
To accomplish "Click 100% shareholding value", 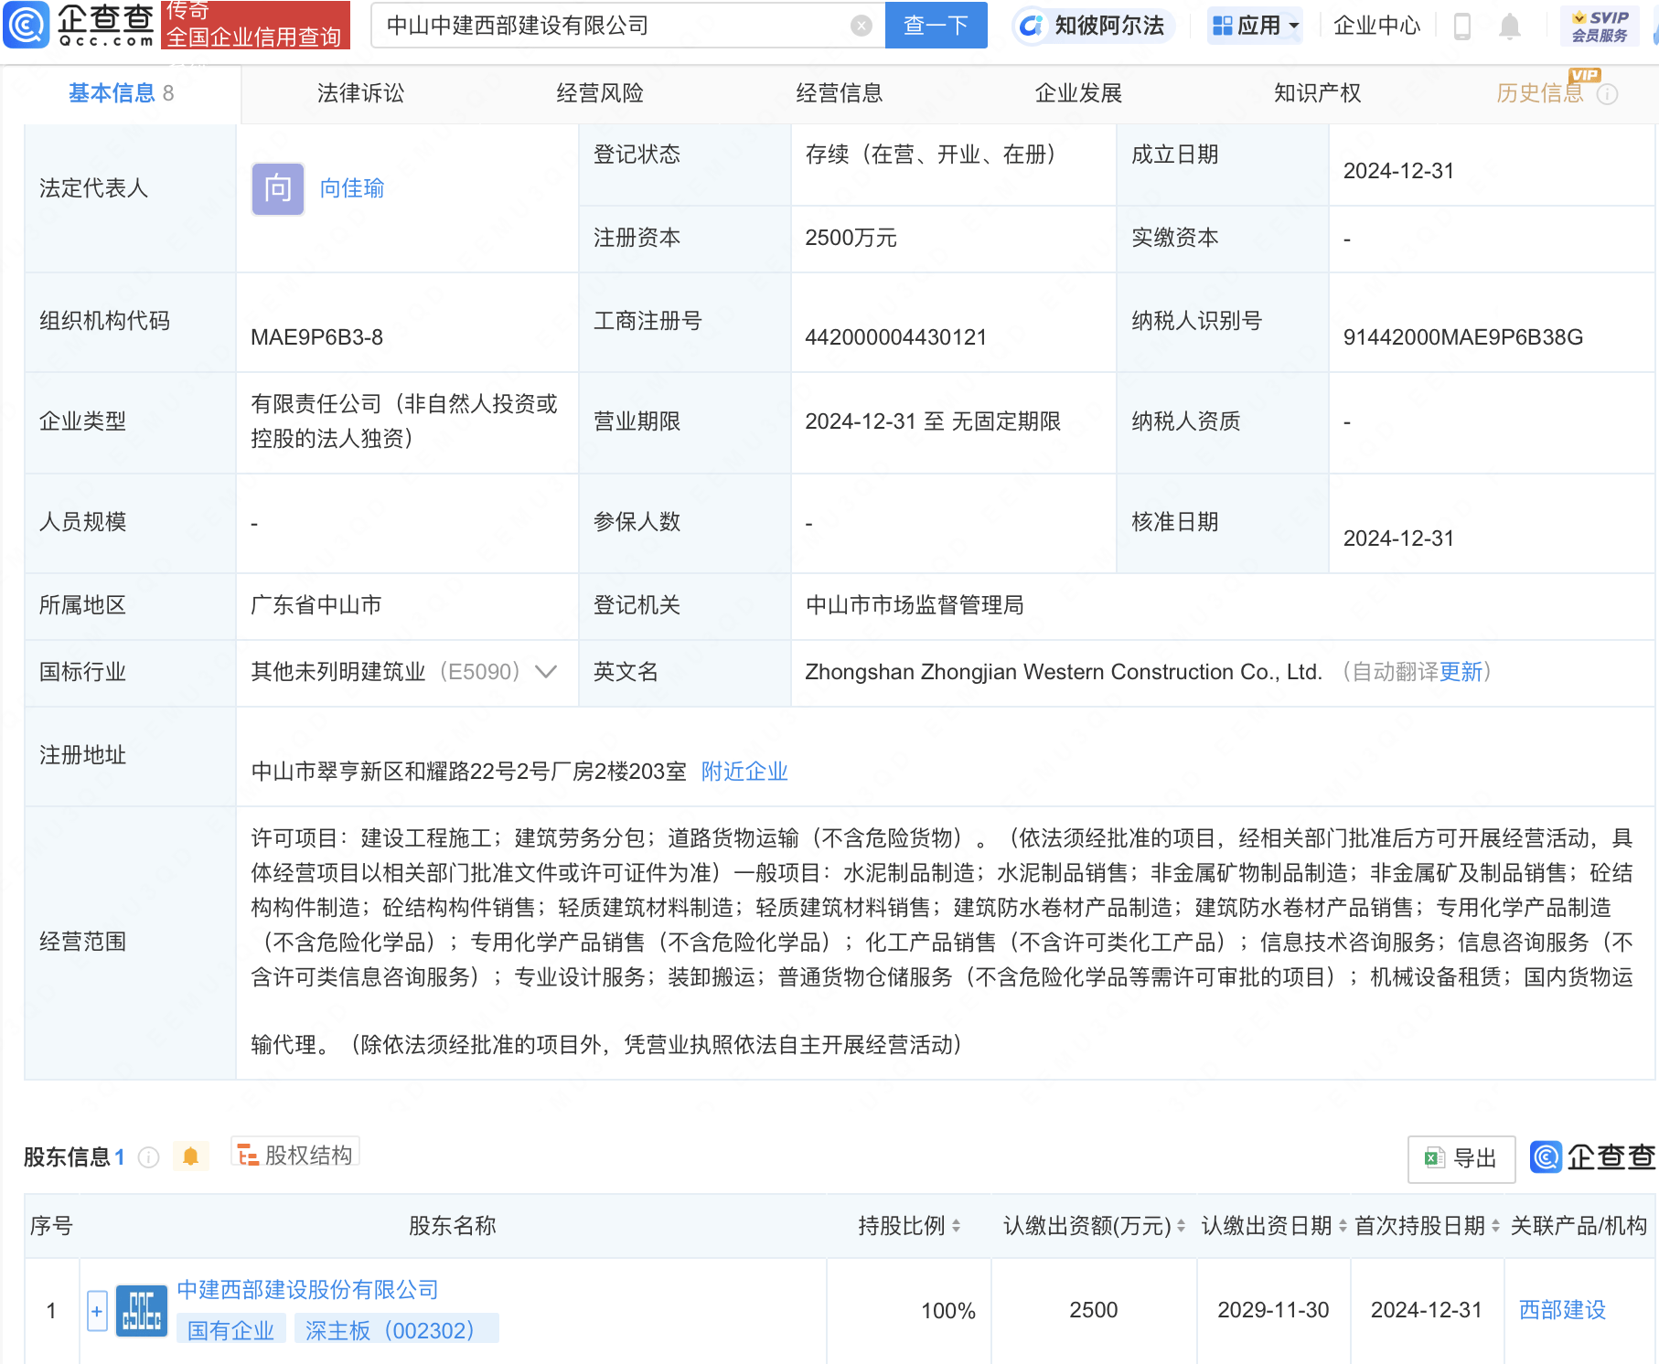I will (947, 1311).
